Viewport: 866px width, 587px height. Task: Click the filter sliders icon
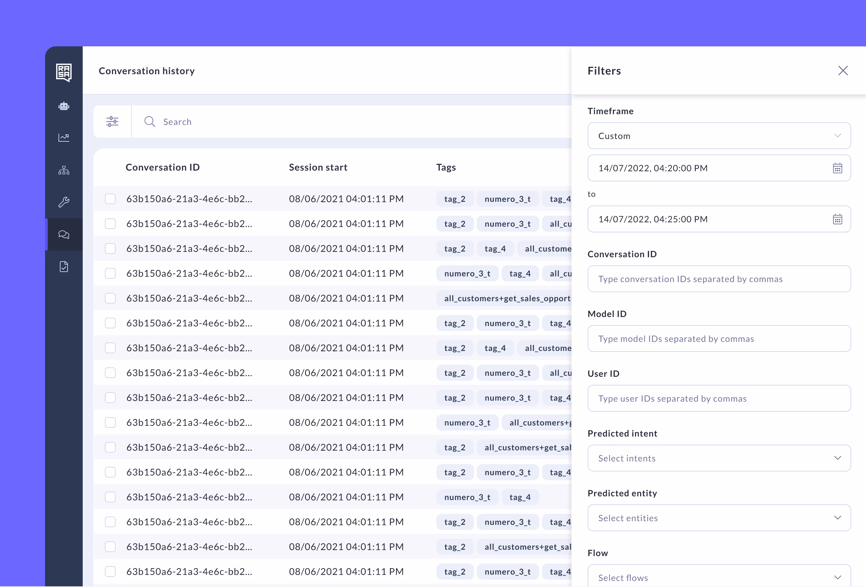point(112,122)
